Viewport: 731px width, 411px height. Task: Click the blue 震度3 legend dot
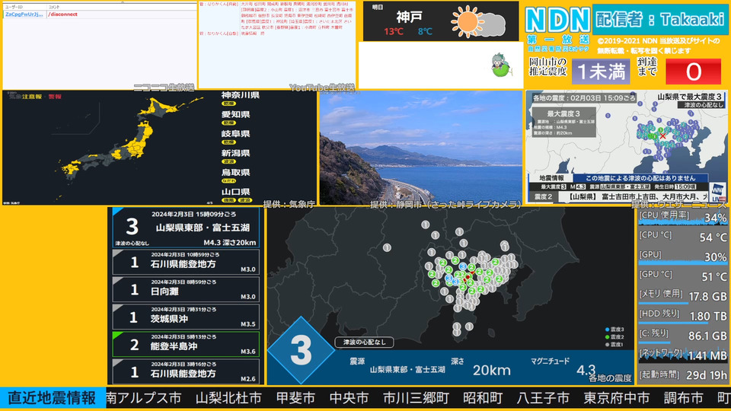click(607, 330)
